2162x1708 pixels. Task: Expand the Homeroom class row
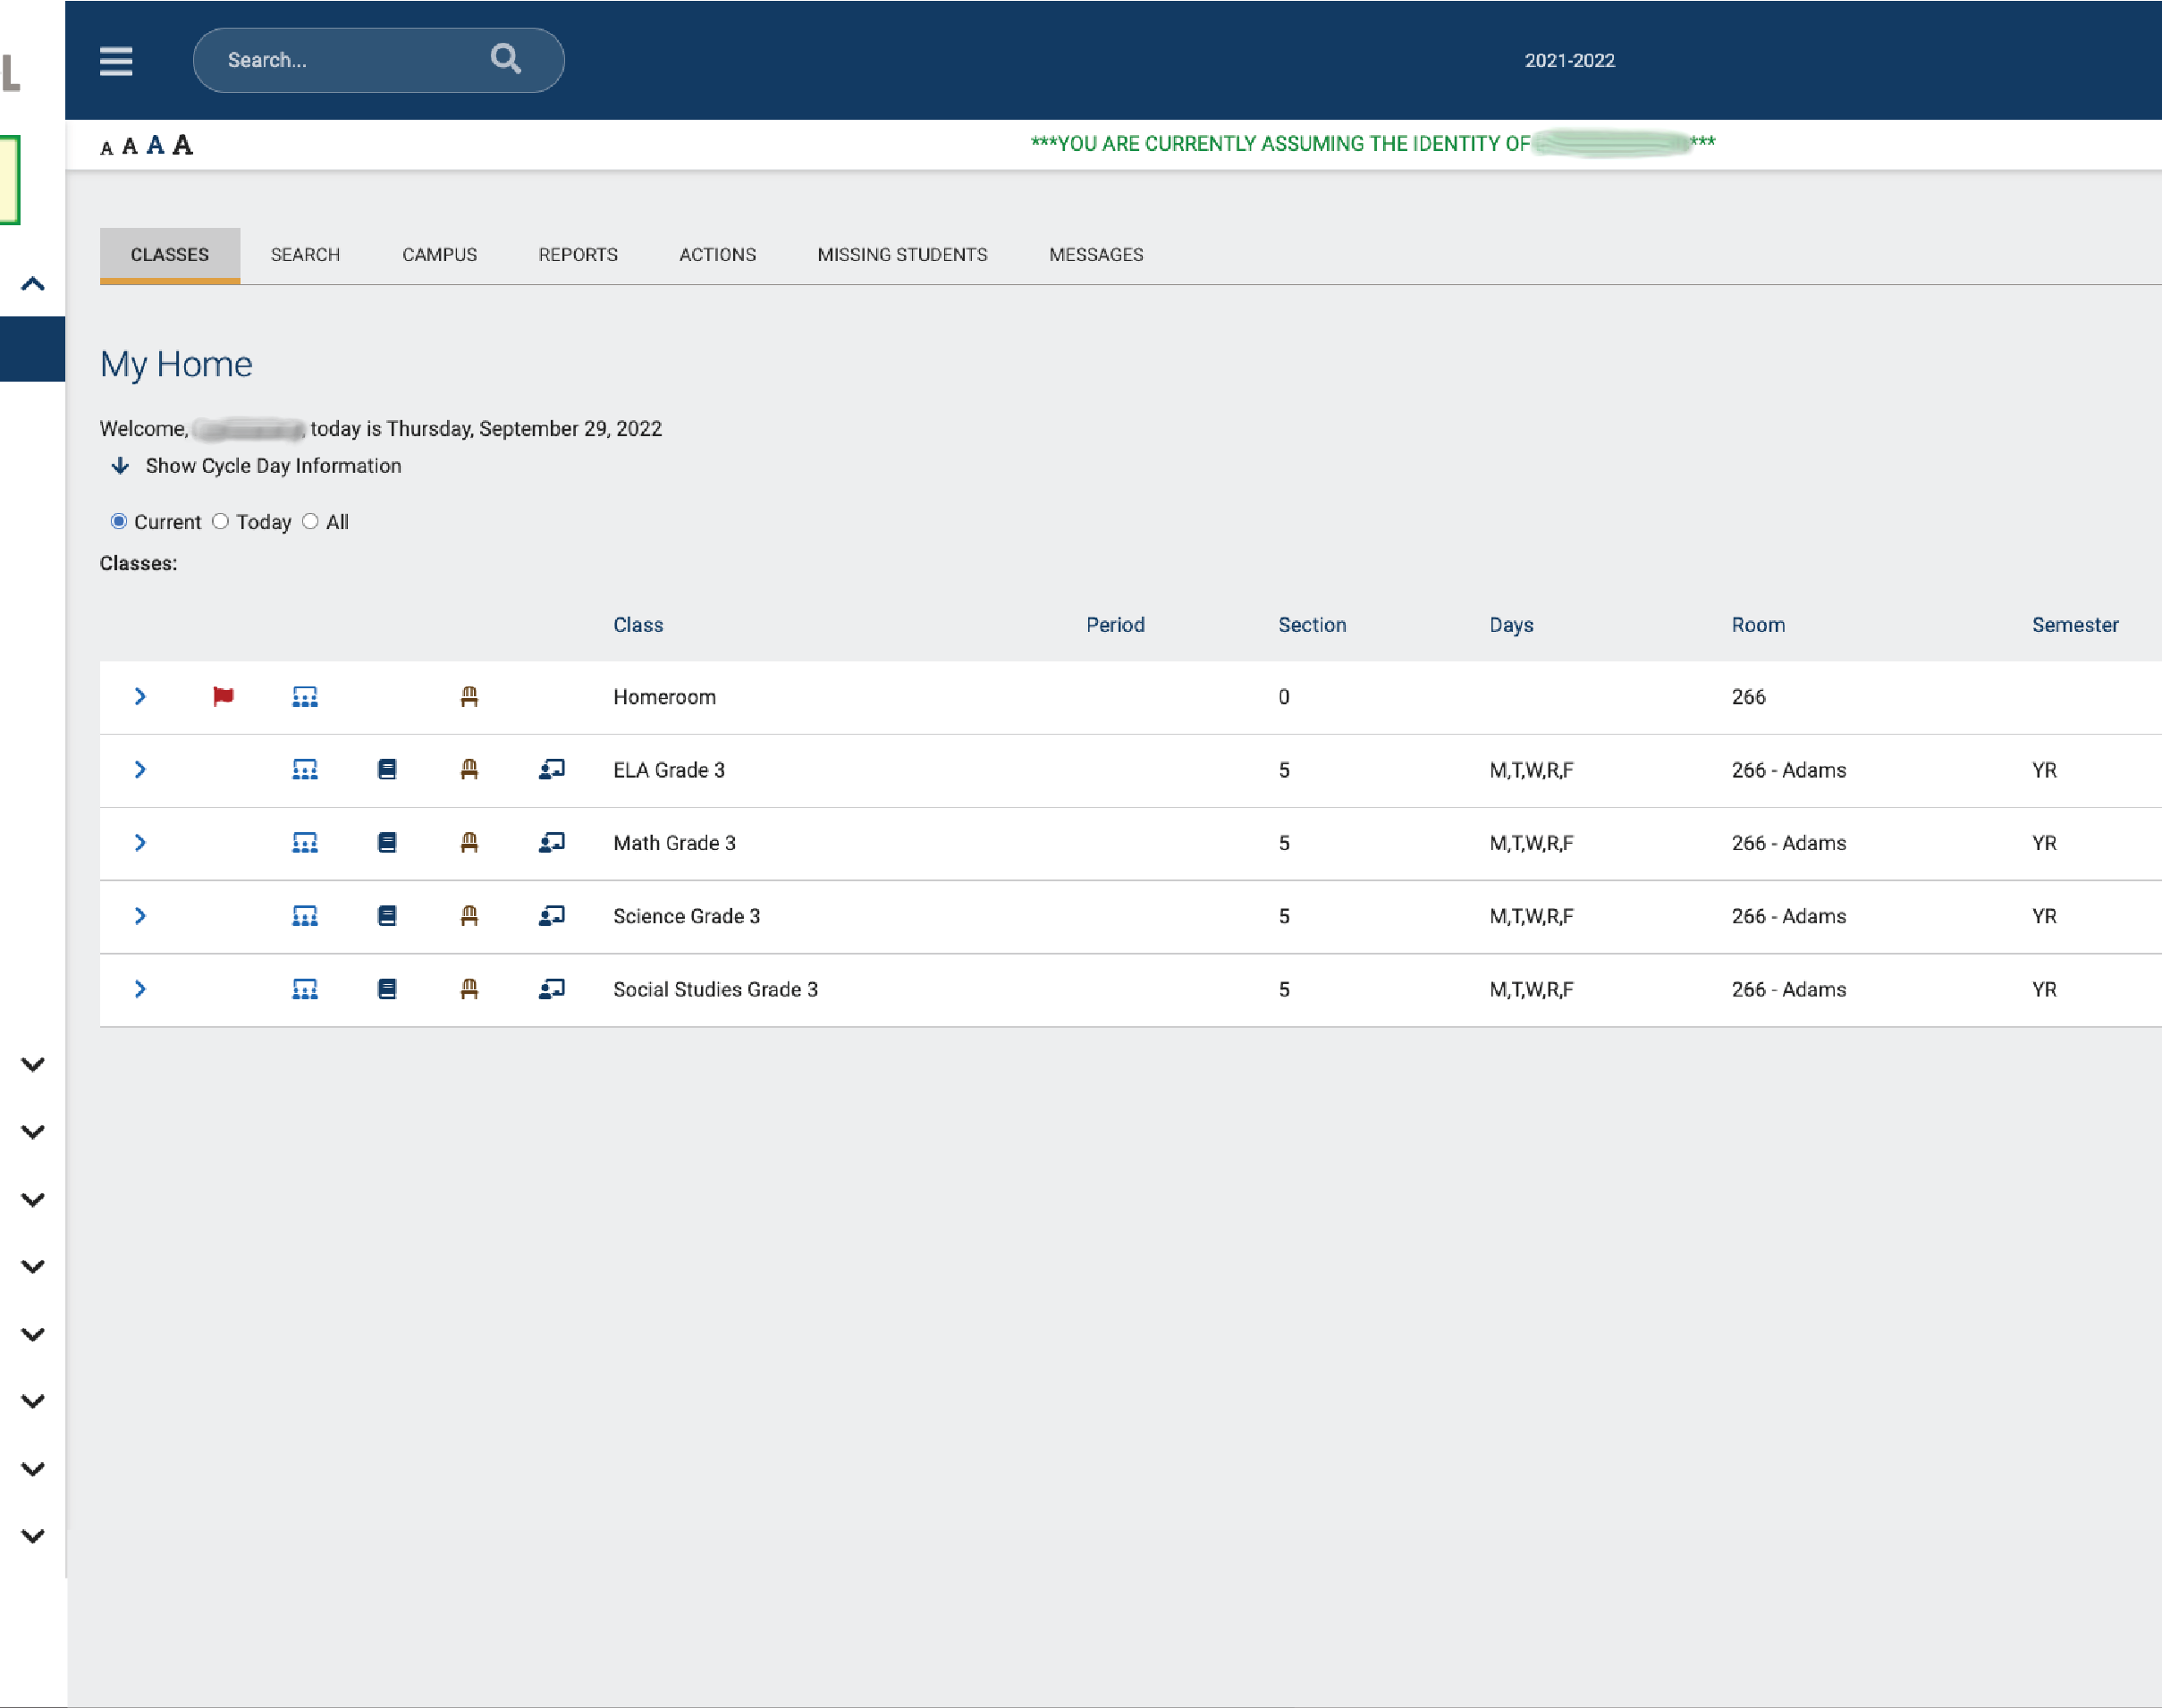click(x=140, y=697)
